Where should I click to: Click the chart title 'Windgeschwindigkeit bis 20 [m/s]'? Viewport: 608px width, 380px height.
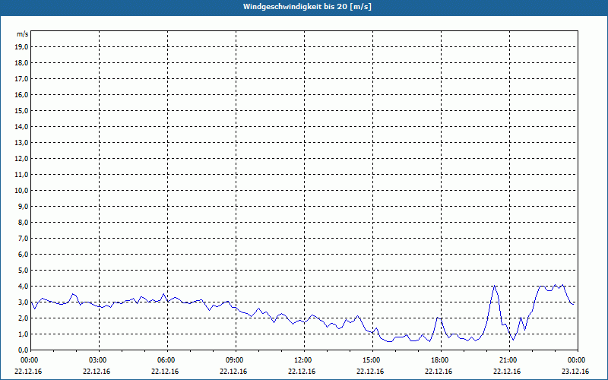click(x=307, y=7)
